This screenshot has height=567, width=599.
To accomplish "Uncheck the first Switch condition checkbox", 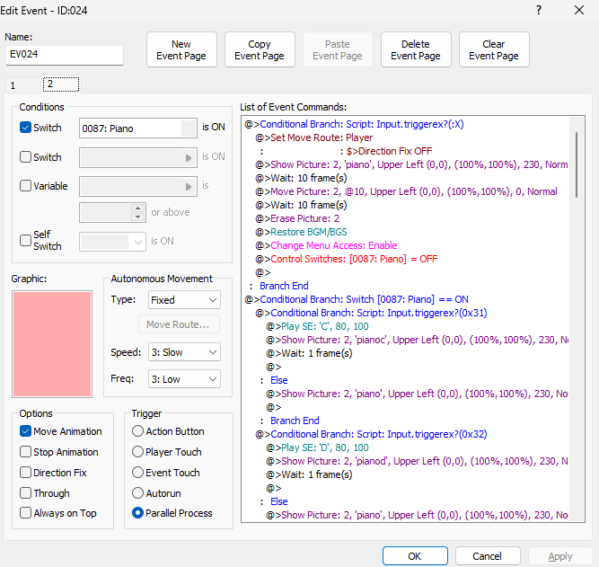I will coord(26,128).
